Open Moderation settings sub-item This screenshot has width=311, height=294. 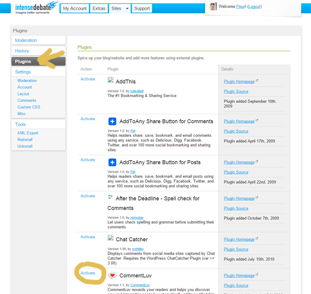27,81
